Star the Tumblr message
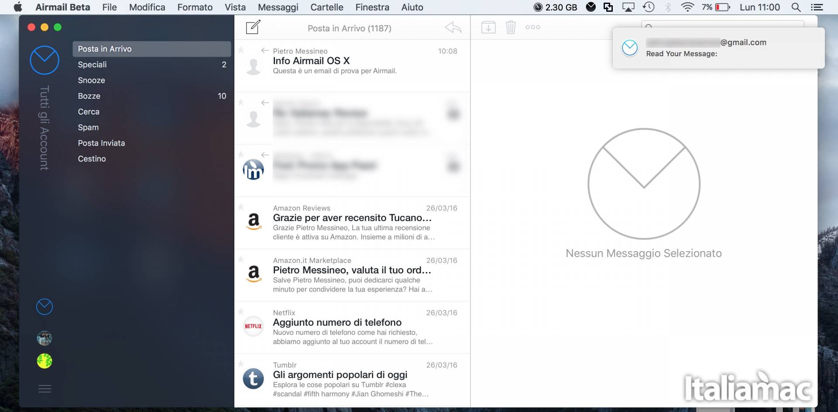838x412 pixels. [x=240, y=364]
